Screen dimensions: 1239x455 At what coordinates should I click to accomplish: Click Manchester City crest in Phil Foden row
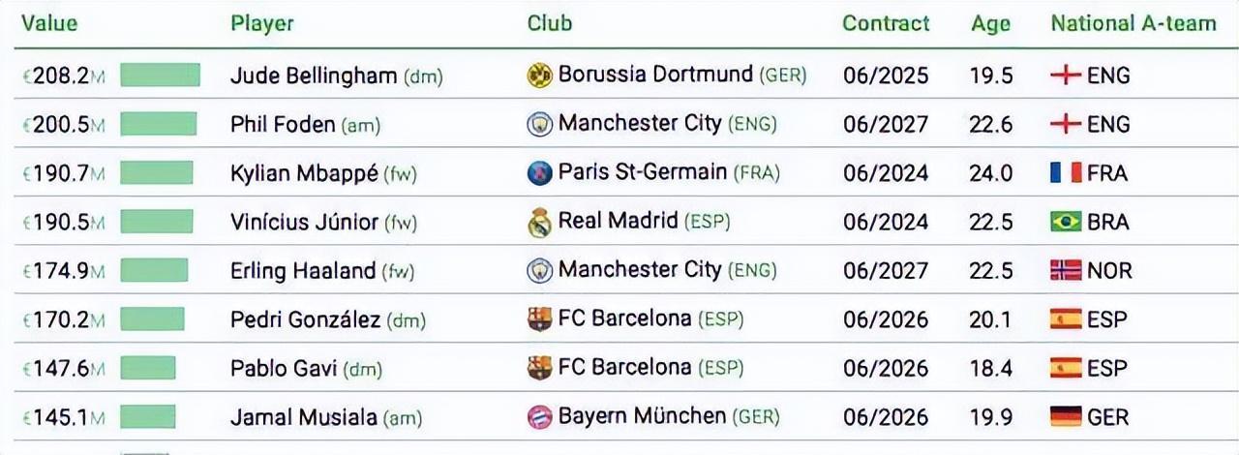click(539, 124)
